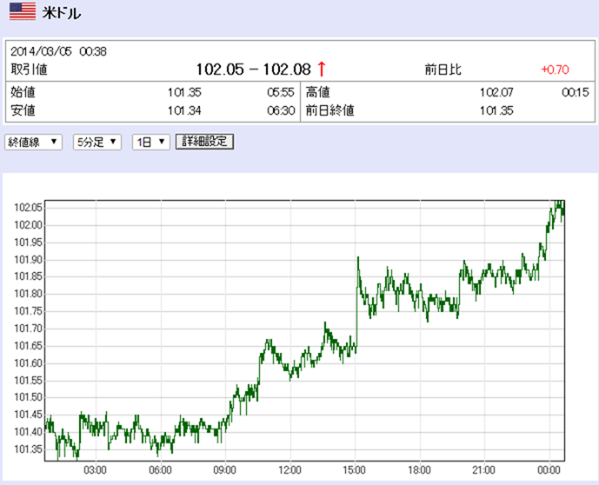Click the 始値 label
The height and width of the screenshot is (485, 599).
[23, 92]
